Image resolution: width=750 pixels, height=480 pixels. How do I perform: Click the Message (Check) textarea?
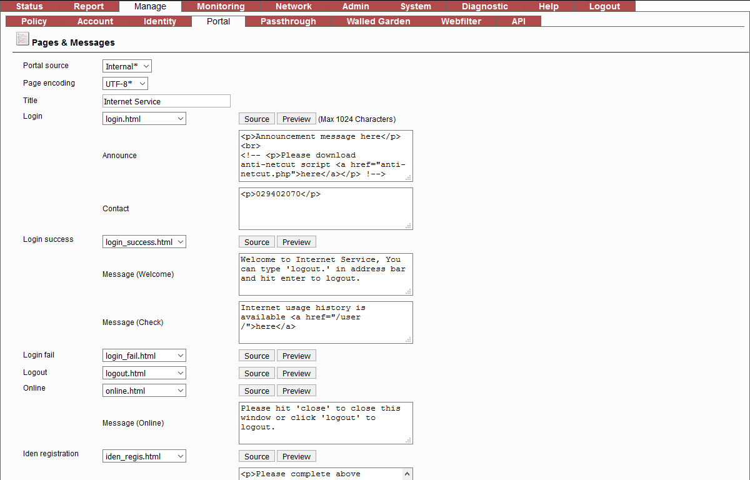(326, 322)
